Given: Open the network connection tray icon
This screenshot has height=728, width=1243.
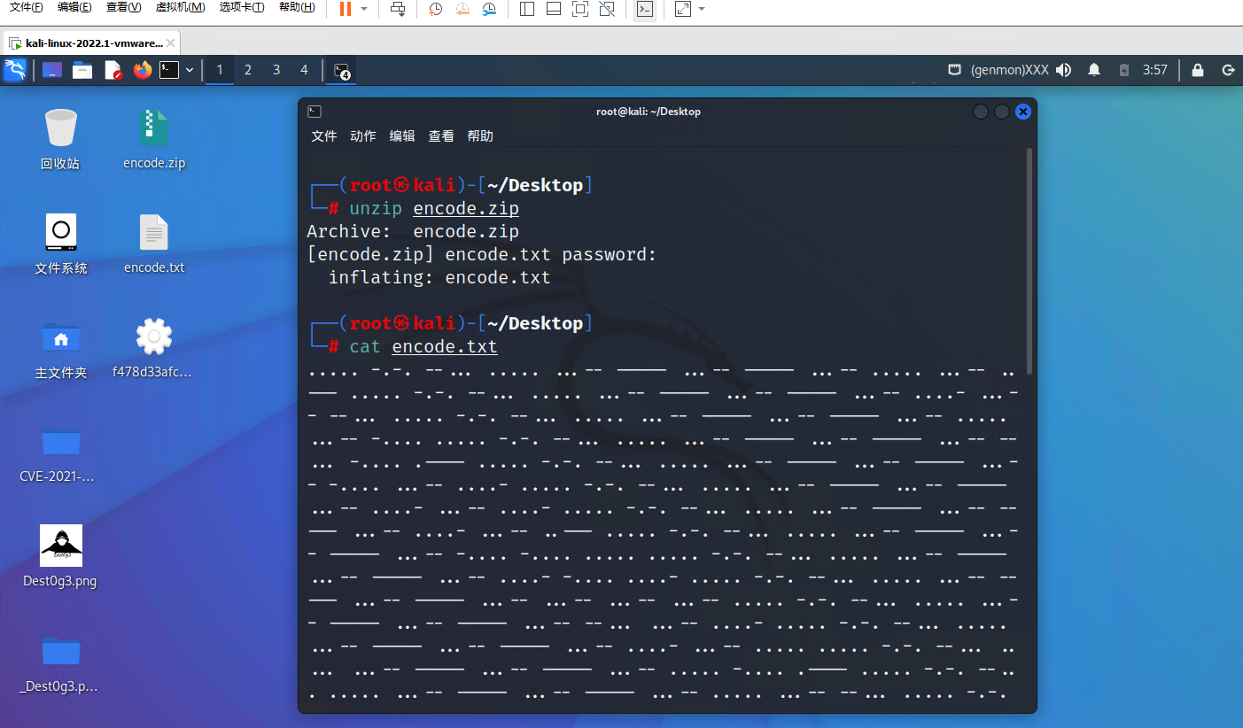Looking at the screenshot, I should tap(955, 70).
